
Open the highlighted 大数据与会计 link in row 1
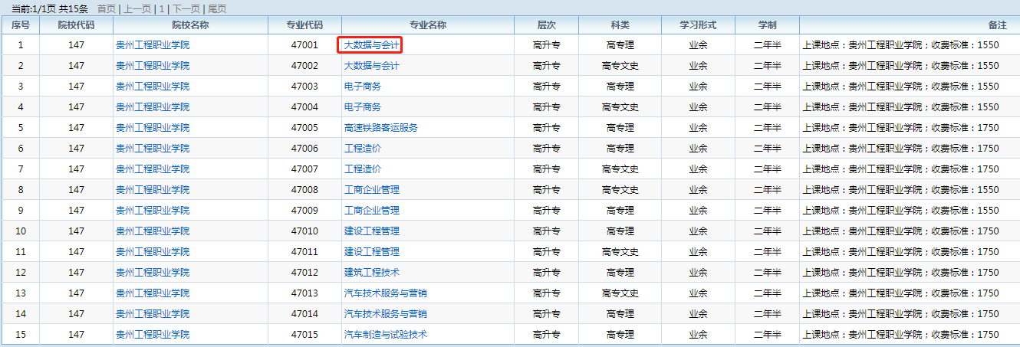(371, 45)
